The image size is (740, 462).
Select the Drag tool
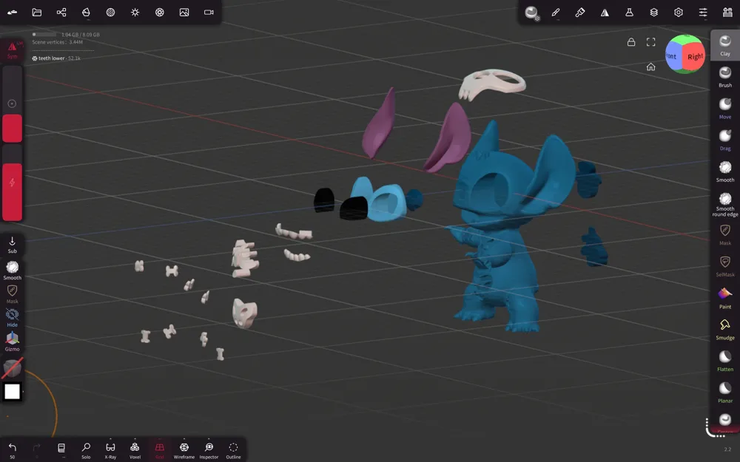click(x=725, y=140)
